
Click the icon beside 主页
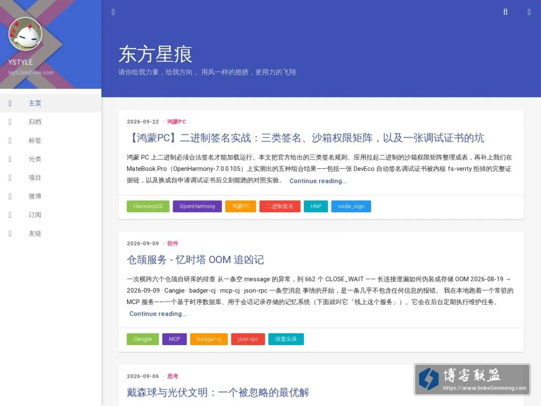coord(10,103)
